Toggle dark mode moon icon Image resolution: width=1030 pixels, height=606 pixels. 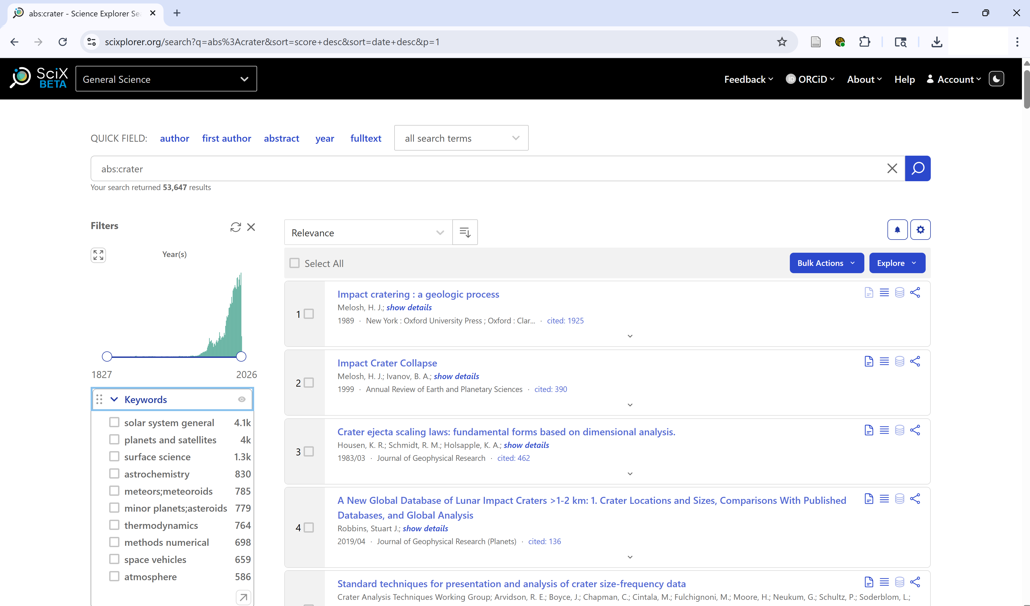pos(996,79)
